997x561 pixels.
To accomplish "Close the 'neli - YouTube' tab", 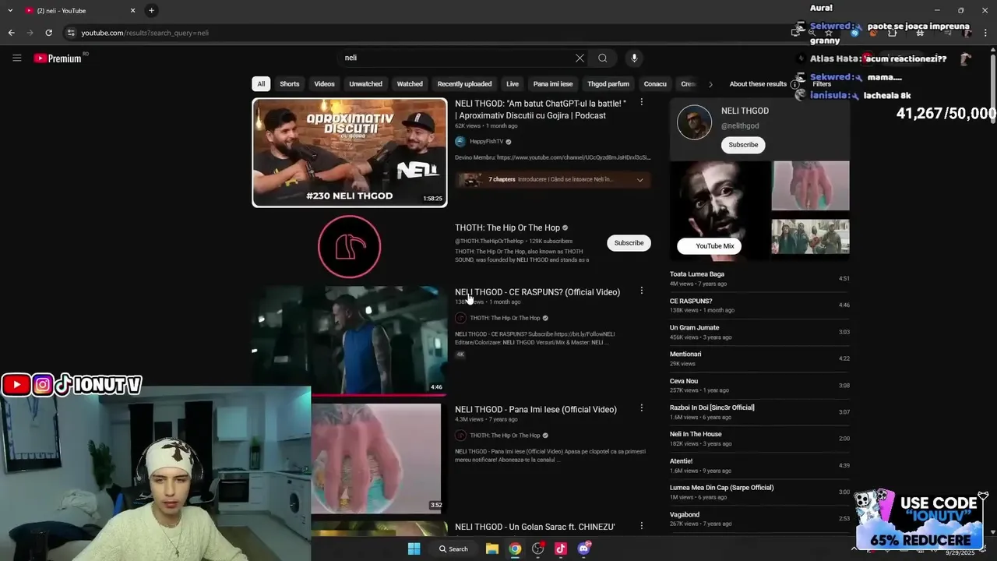I will [x=132, y=10].
